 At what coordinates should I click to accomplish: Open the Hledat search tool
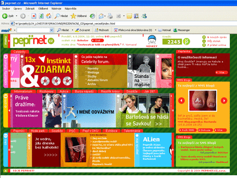pyautogui.click(x=61, y=16)
